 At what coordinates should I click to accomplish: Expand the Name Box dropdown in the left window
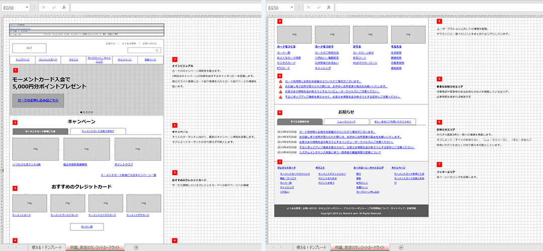[x=27, y=8]
